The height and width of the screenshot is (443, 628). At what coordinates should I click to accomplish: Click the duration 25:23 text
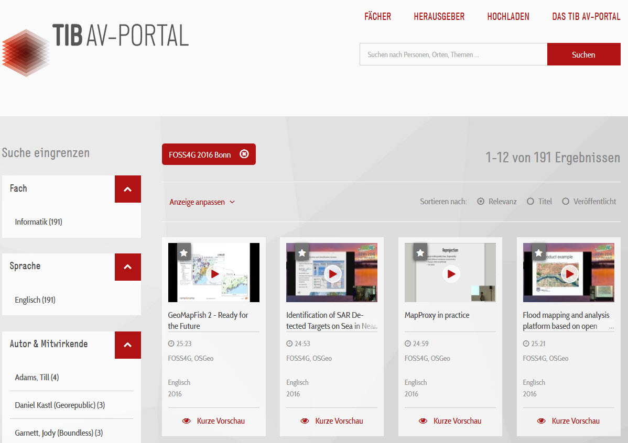pos(184,344)
